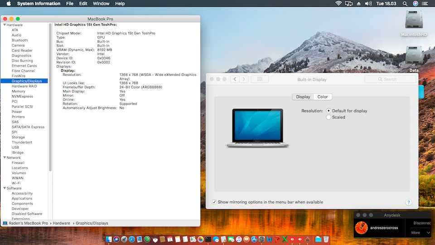435x245 pixels.
Task: Collapse the Hardware section
Action: pos(4,25)
